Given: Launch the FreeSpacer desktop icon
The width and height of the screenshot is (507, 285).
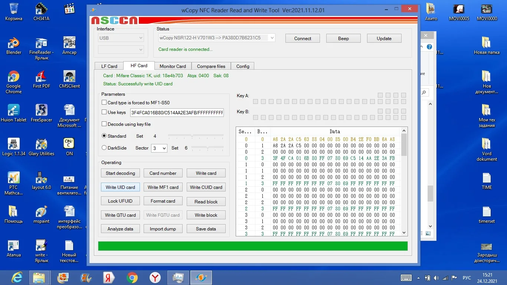Looking at the screenshot, I should coord(41,113).
